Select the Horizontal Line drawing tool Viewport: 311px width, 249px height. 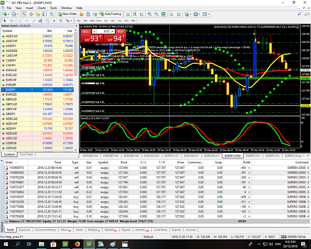pyautogui.click(x=27, y=20)
